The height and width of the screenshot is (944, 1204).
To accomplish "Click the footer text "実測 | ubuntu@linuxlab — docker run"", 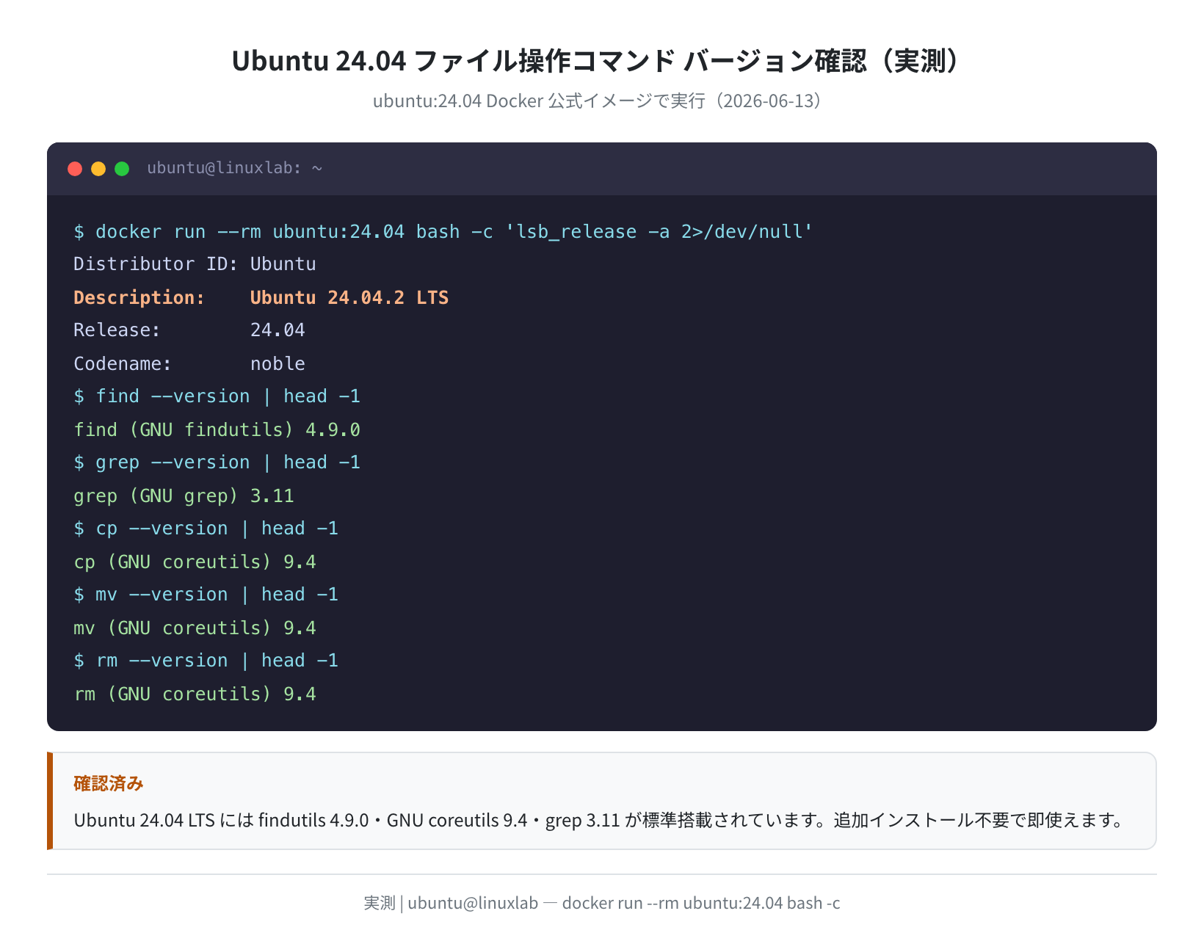I will point(602,903).
